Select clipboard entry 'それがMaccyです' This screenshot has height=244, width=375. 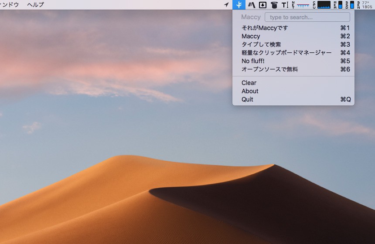pyautogui.click(x=293, y=28)
